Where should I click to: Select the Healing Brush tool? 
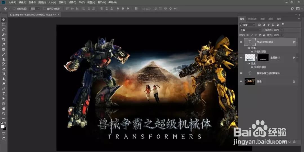tap(3, 49)
